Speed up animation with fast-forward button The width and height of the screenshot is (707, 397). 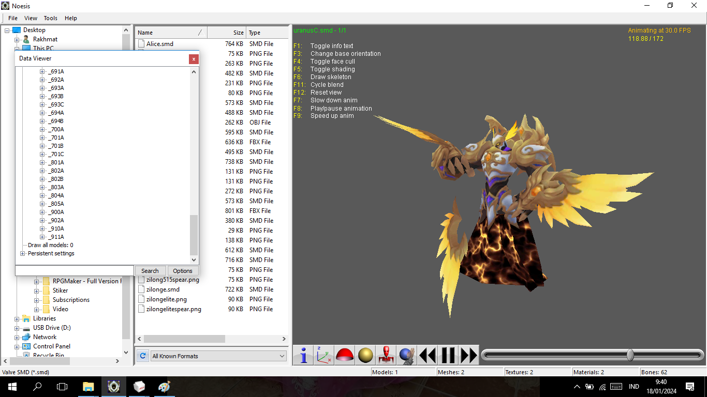[x=469, y=355]
